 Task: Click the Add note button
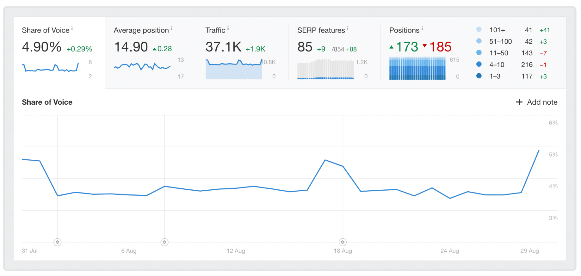point(537,102)
